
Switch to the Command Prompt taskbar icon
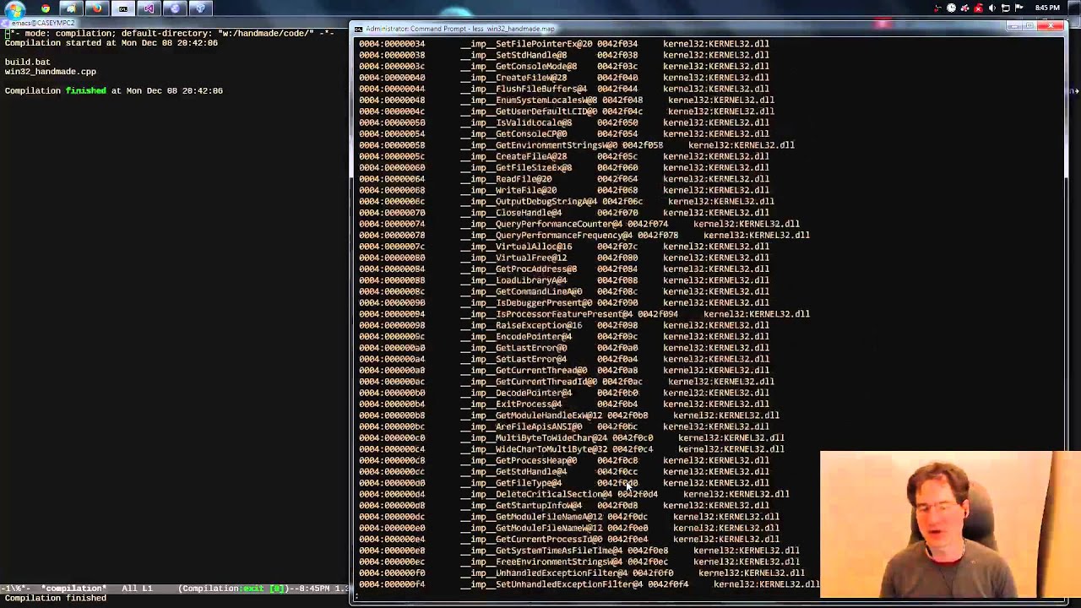click(x=123, y=8)
